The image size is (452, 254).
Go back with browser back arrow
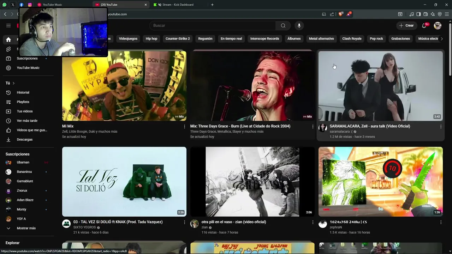coord(5,14)
